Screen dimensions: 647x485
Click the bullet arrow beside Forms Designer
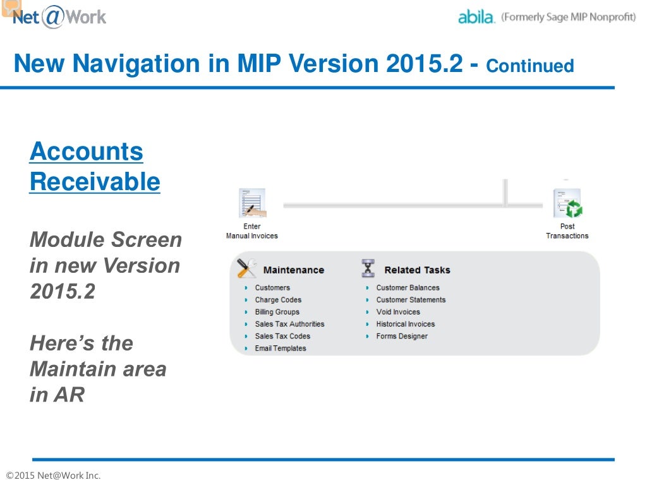367,337
